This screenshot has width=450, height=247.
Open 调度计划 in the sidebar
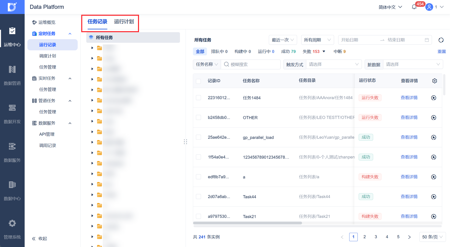(x=47, y=56)
